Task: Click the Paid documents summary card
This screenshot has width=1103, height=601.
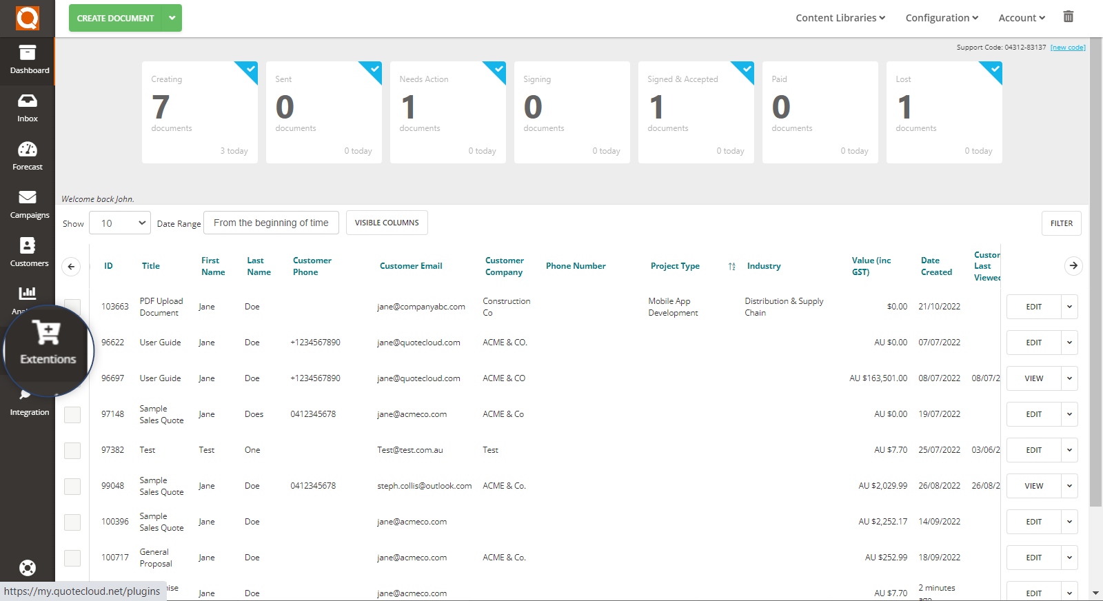Action: point(820,112)
